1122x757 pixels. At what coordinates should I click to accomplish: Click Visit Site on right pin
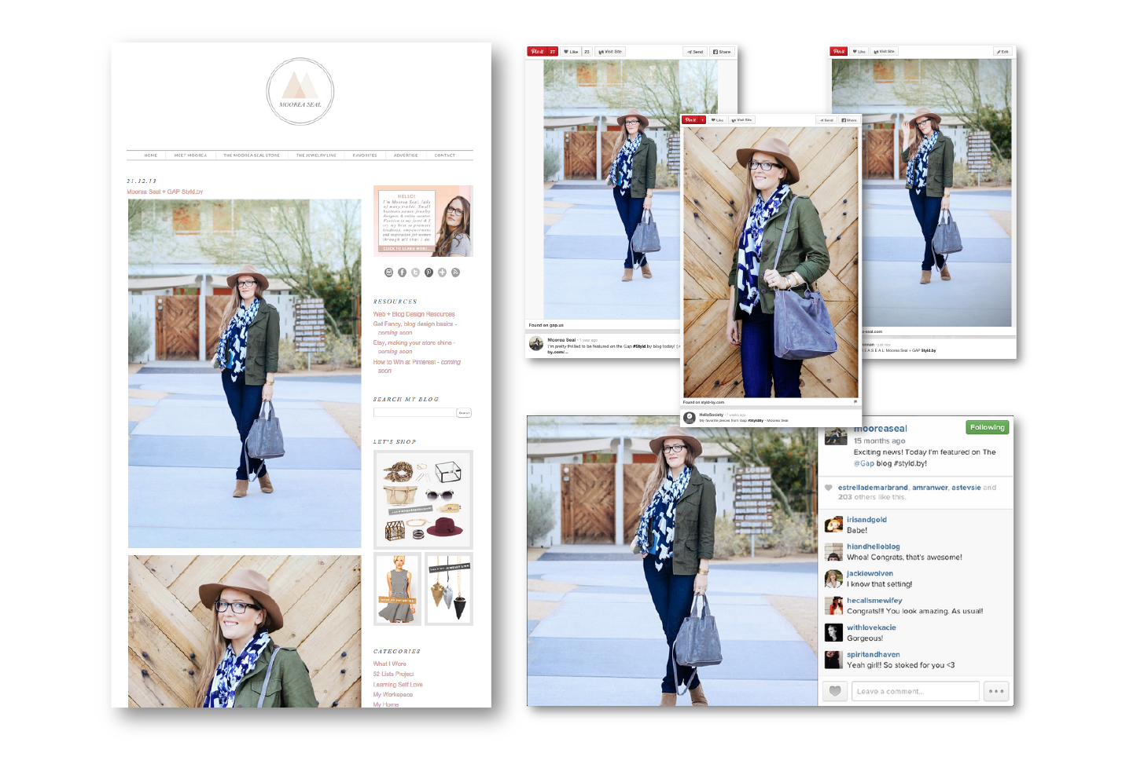coord(885,52)
